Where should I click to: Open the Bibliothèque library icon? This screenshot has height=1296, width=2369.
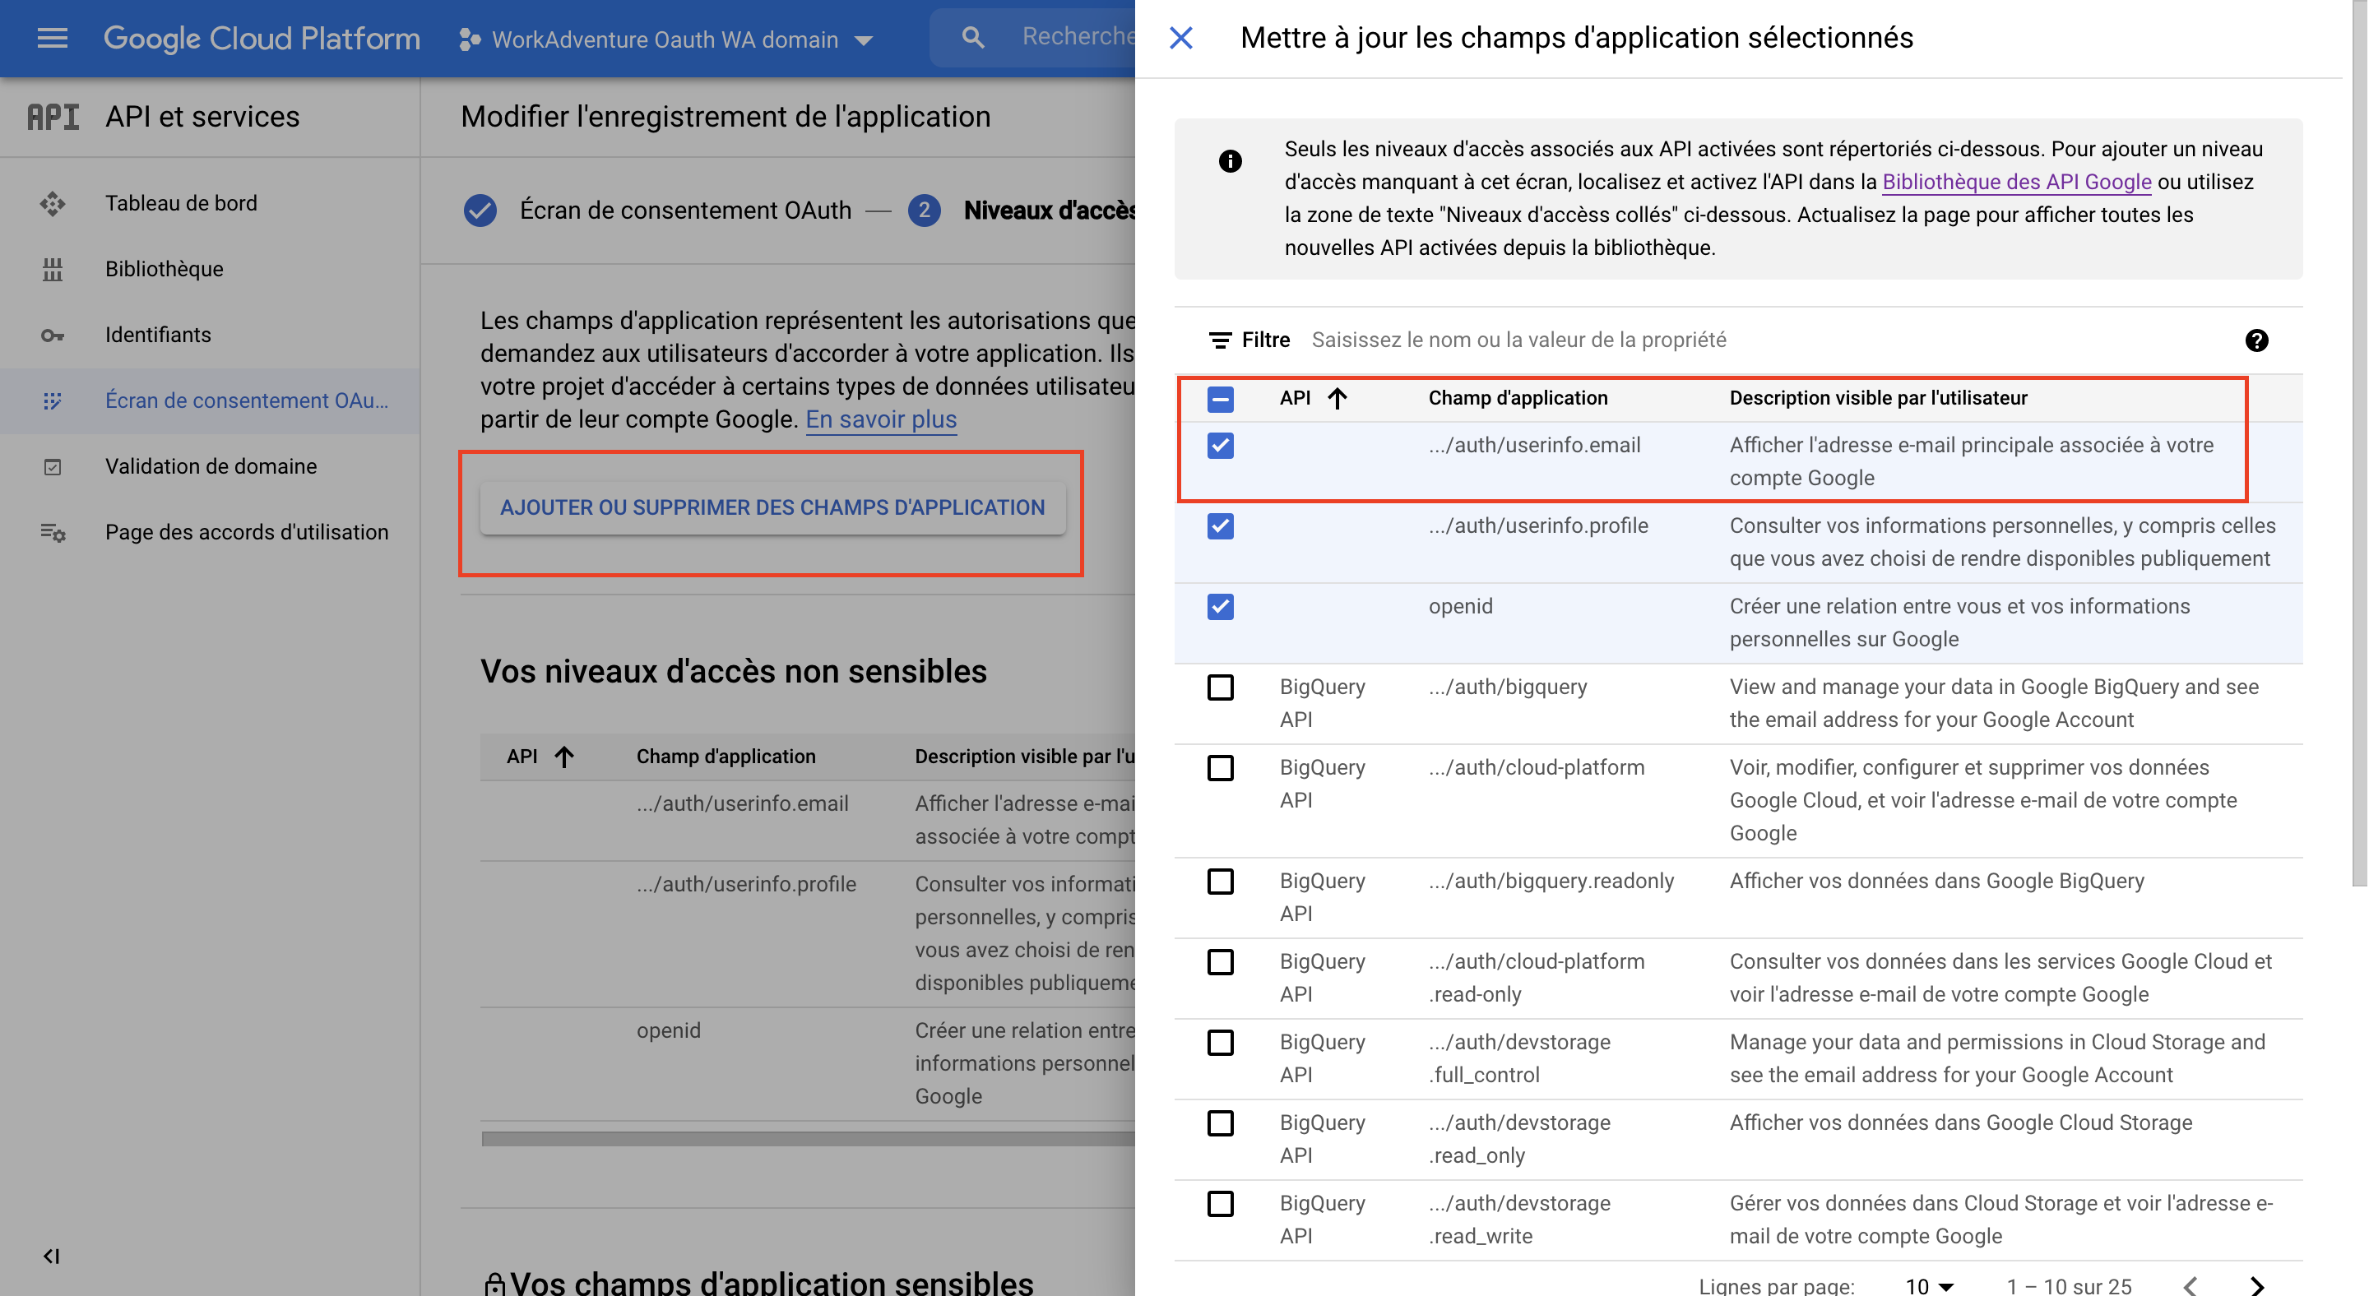[53, 268]
